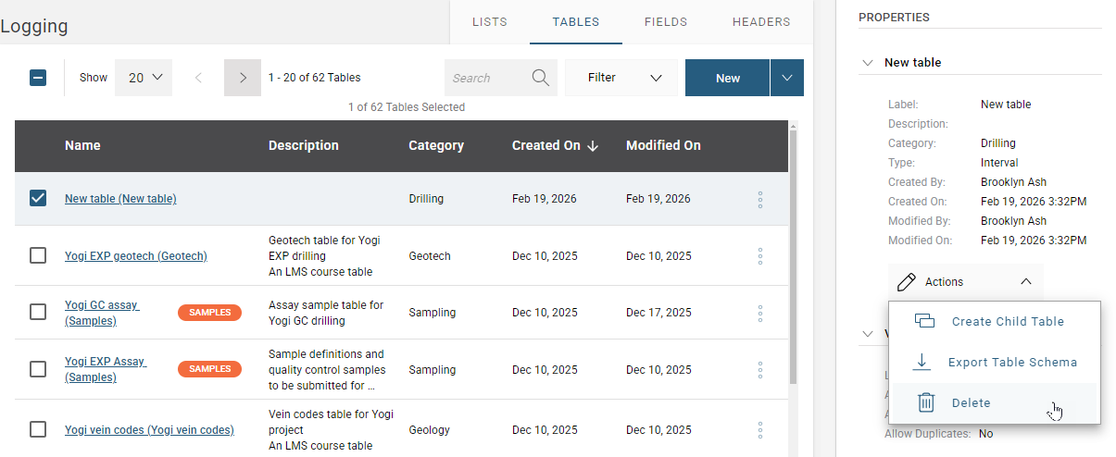Click the table list vertical scrollbar
The width and height of the screenshot is (1116, 457).
point(793,259)
